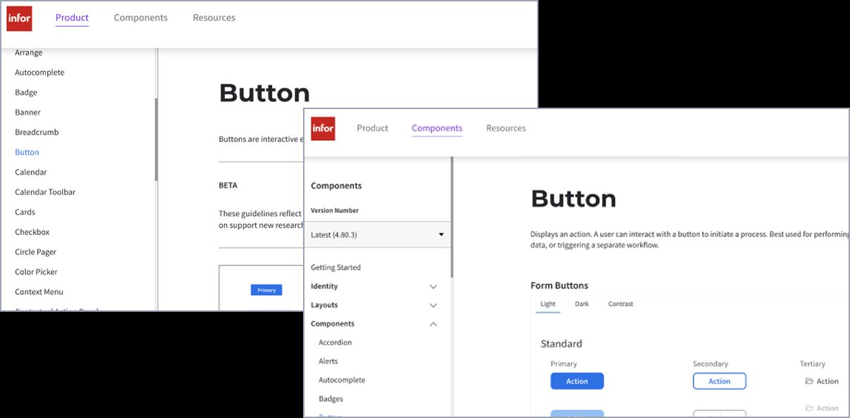Click the BETA label in the back window
The image size is (850, 418).
click(228, 186)
